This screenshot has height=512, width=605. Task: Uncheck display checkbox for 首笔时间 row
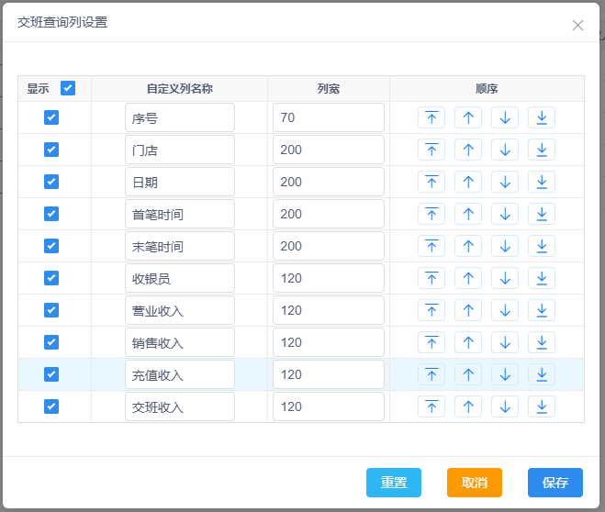pyautogui.click(x=51, y=214)
